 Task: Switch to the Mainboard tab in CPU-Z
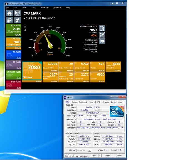[83, 102]
